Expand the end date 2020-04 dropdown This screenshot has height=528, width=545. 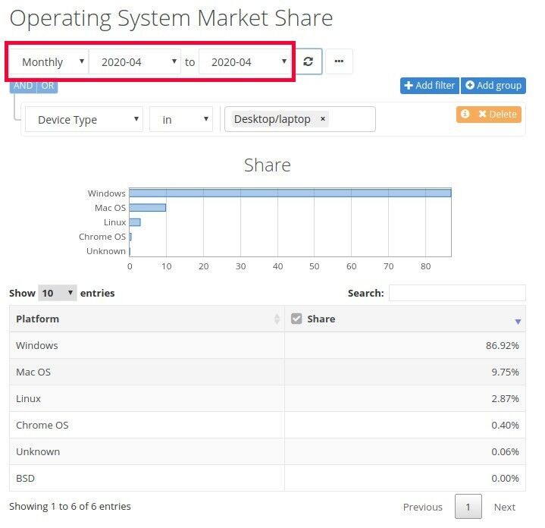(245, 62)
